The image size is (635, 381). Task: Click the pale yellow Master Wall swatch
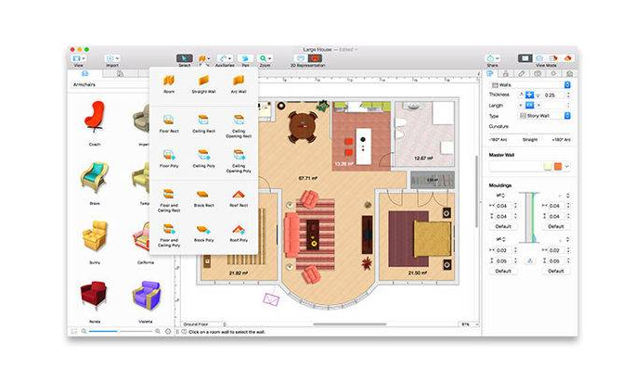coord(548,166)
